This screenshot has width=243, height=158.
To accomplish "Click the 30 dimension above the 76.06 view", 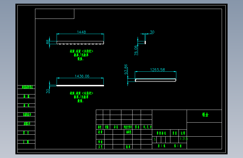I will (x=152, y=32).
